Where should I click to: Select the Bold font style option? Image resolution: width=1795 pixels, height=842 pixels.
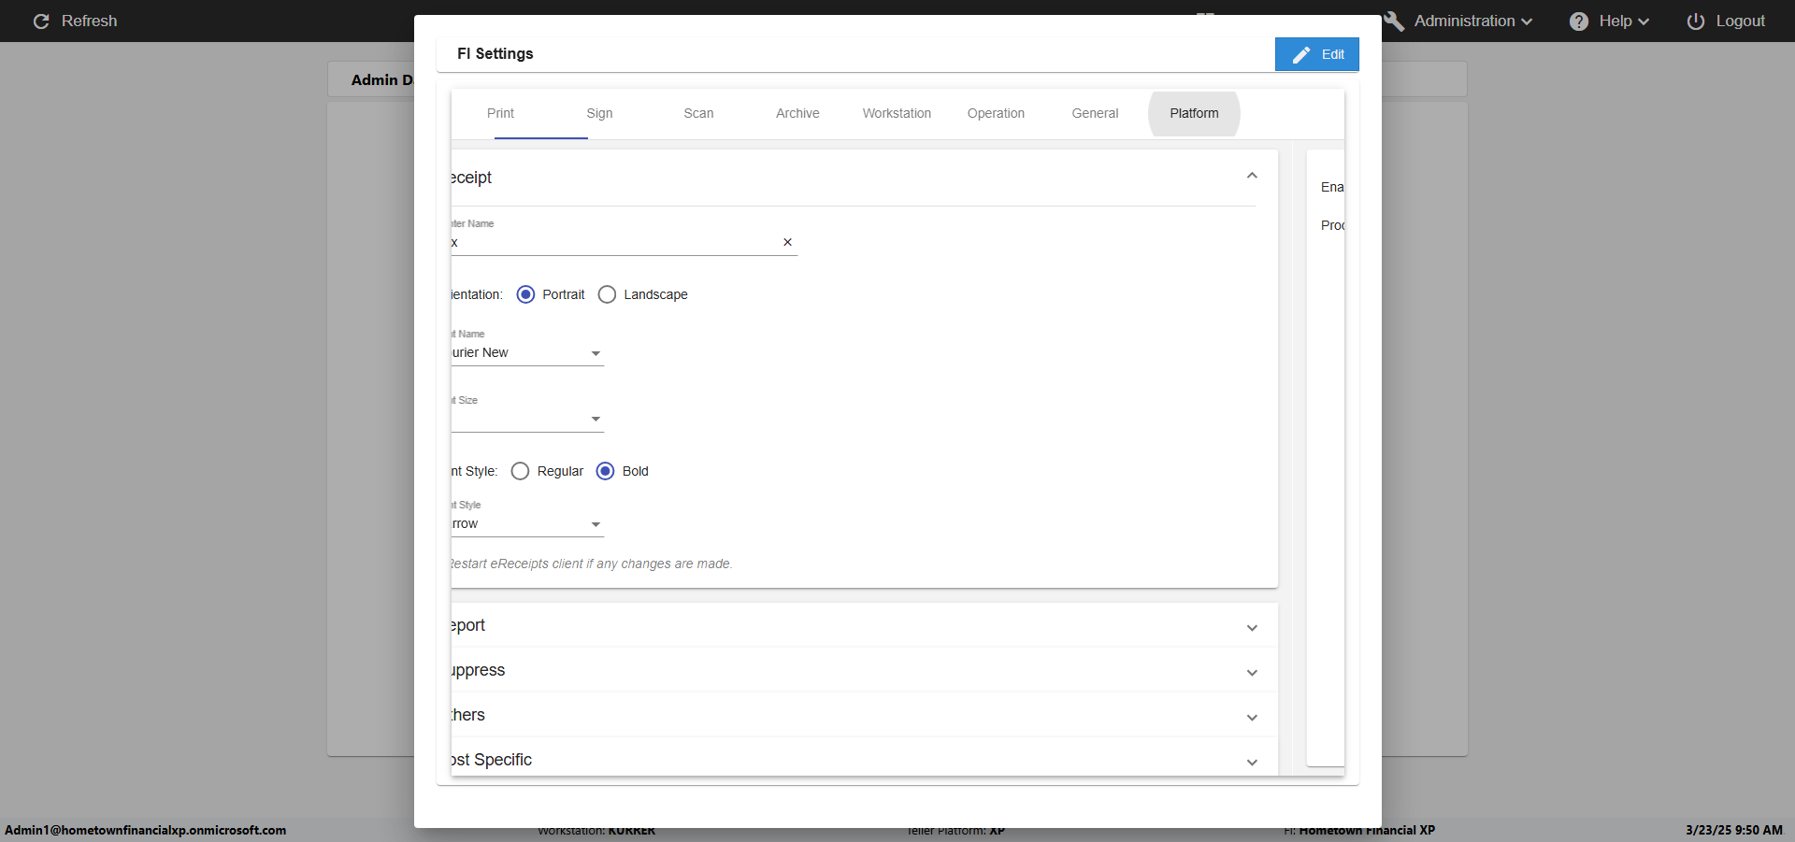[605, 472]
